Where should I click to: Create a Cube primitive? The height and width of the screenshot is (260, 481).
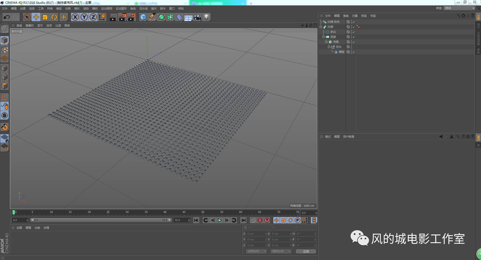[x=143, y=17]
